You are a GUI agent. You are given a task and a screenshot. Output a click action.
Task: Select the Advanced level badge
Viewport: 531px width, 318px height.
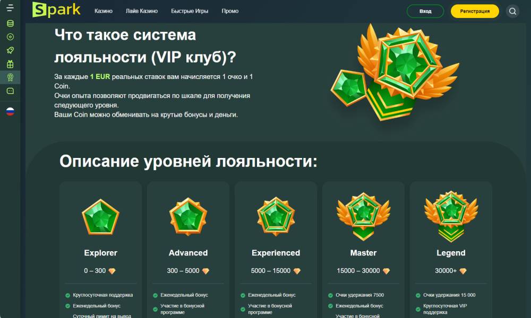pyautogui.click(x=188, y=217)
